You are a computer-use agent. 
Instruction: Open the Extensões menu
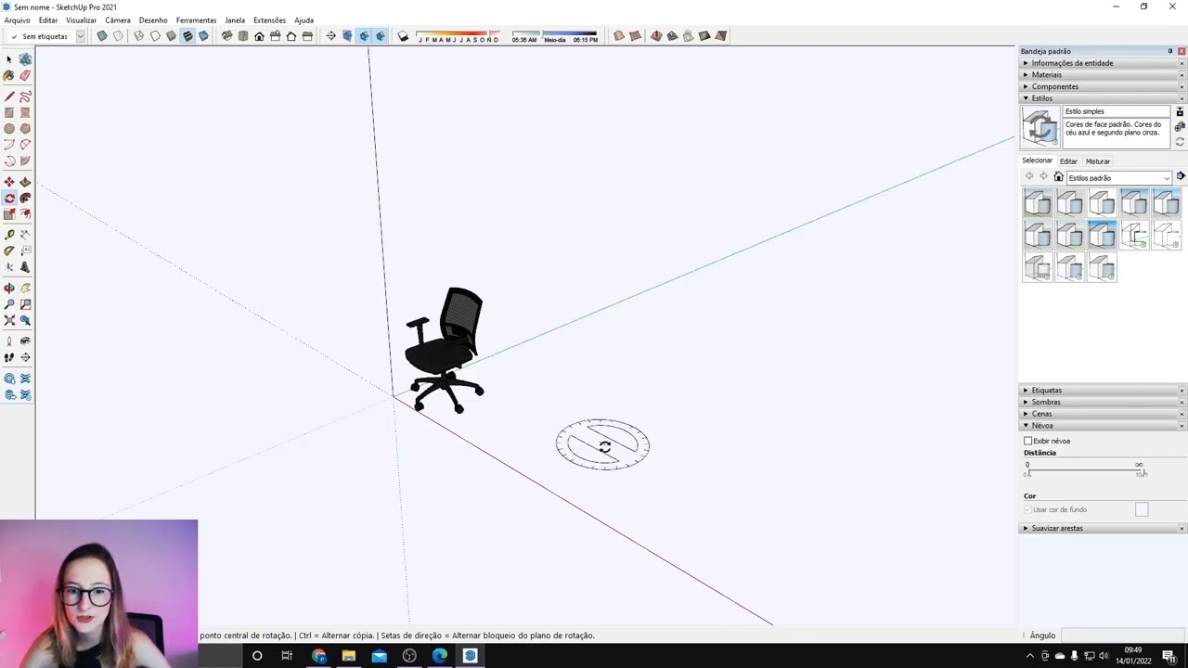(x=269, y=20)
